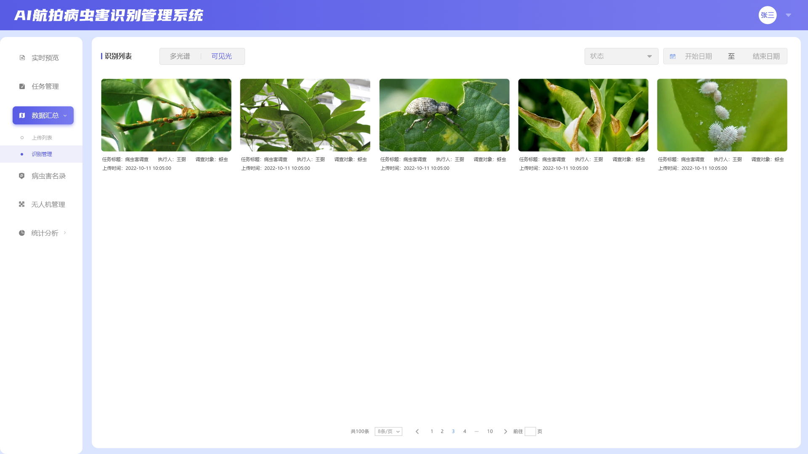
Task: Collapse the 数据汇总 menu chevron
Action: 65,116
